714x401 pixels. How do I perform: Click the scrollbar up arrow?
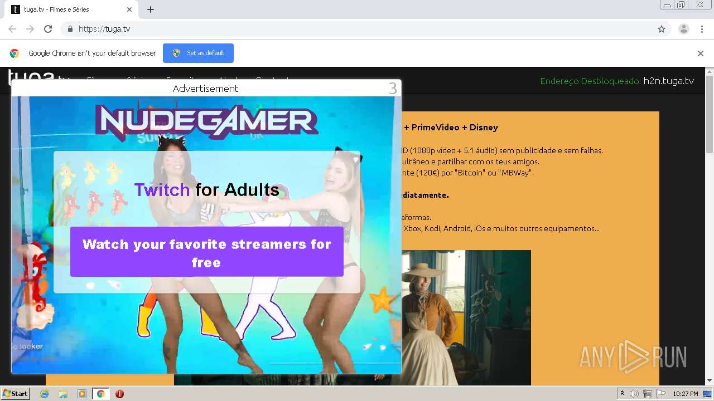tap(710, 71)
